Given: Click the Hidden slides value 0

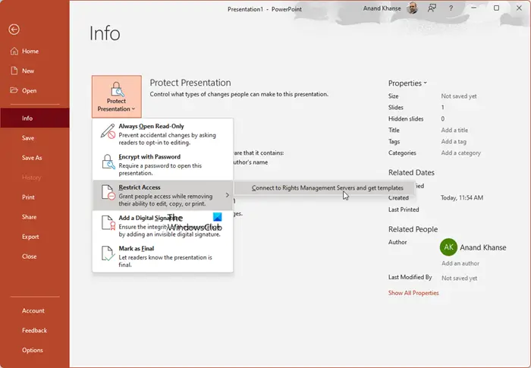Looking at the screenshot, I should point(442,119).
